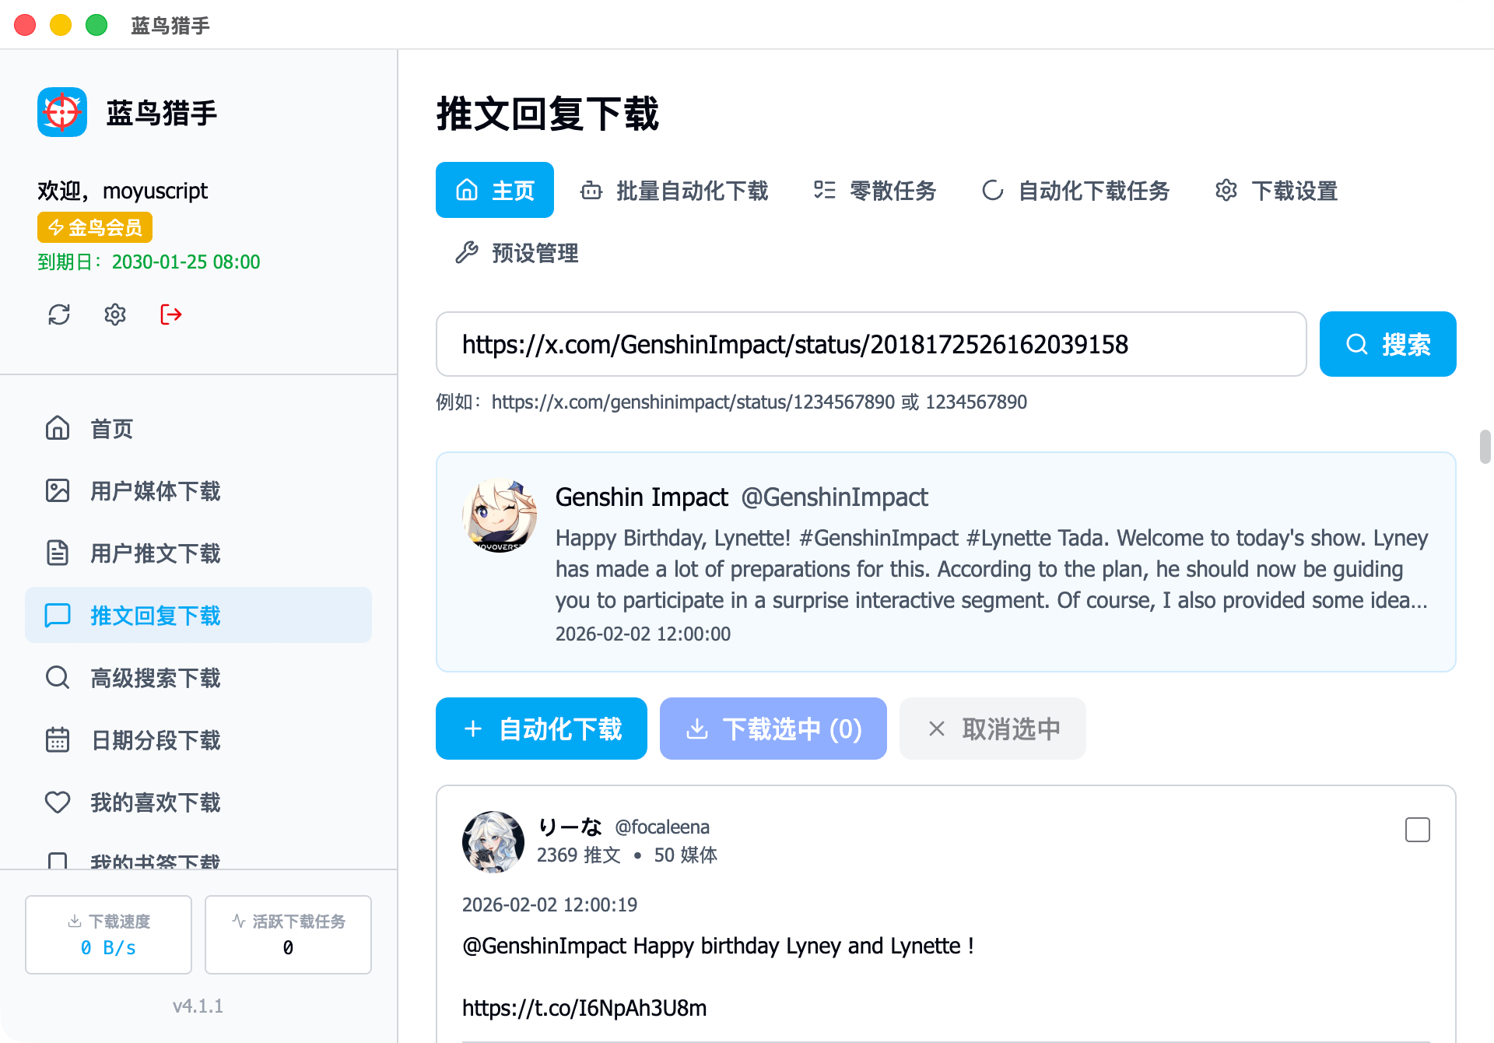Open settings gear icon in sidebar

click(x=115, y=314)
